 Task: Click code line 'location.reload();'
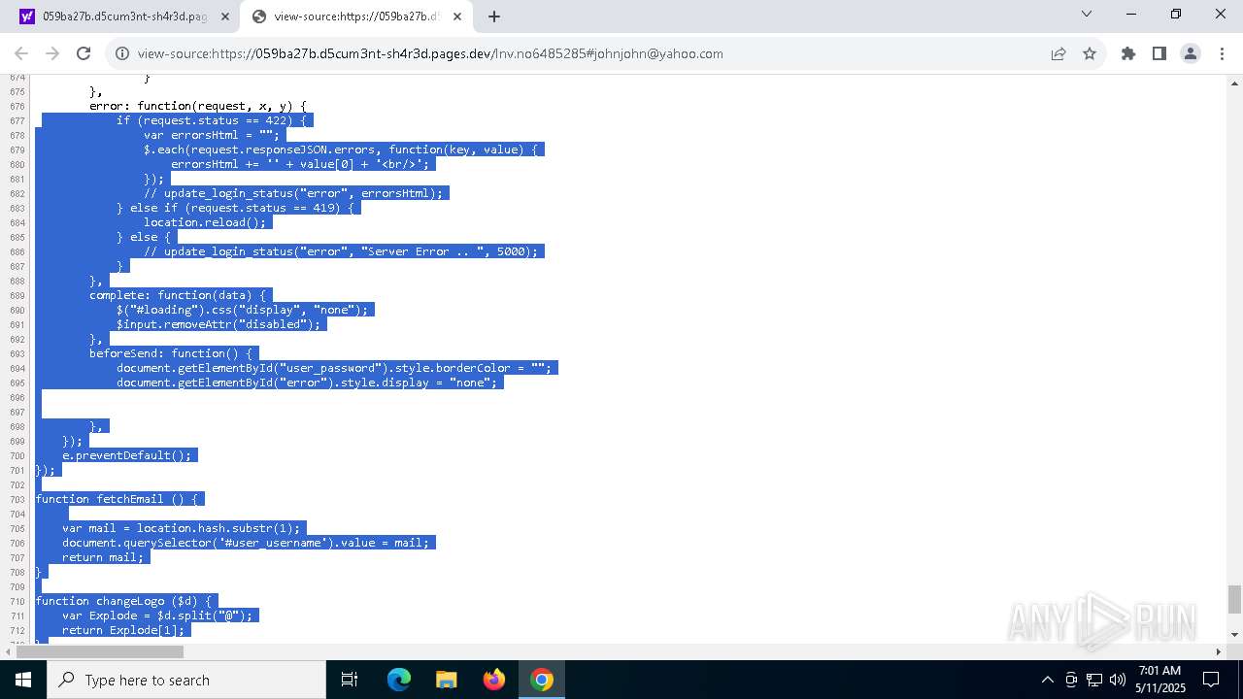point(205,222)
